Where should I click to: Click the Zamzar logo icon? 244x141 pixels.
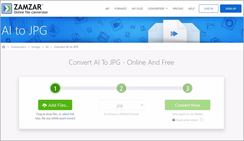click(7, 9)
